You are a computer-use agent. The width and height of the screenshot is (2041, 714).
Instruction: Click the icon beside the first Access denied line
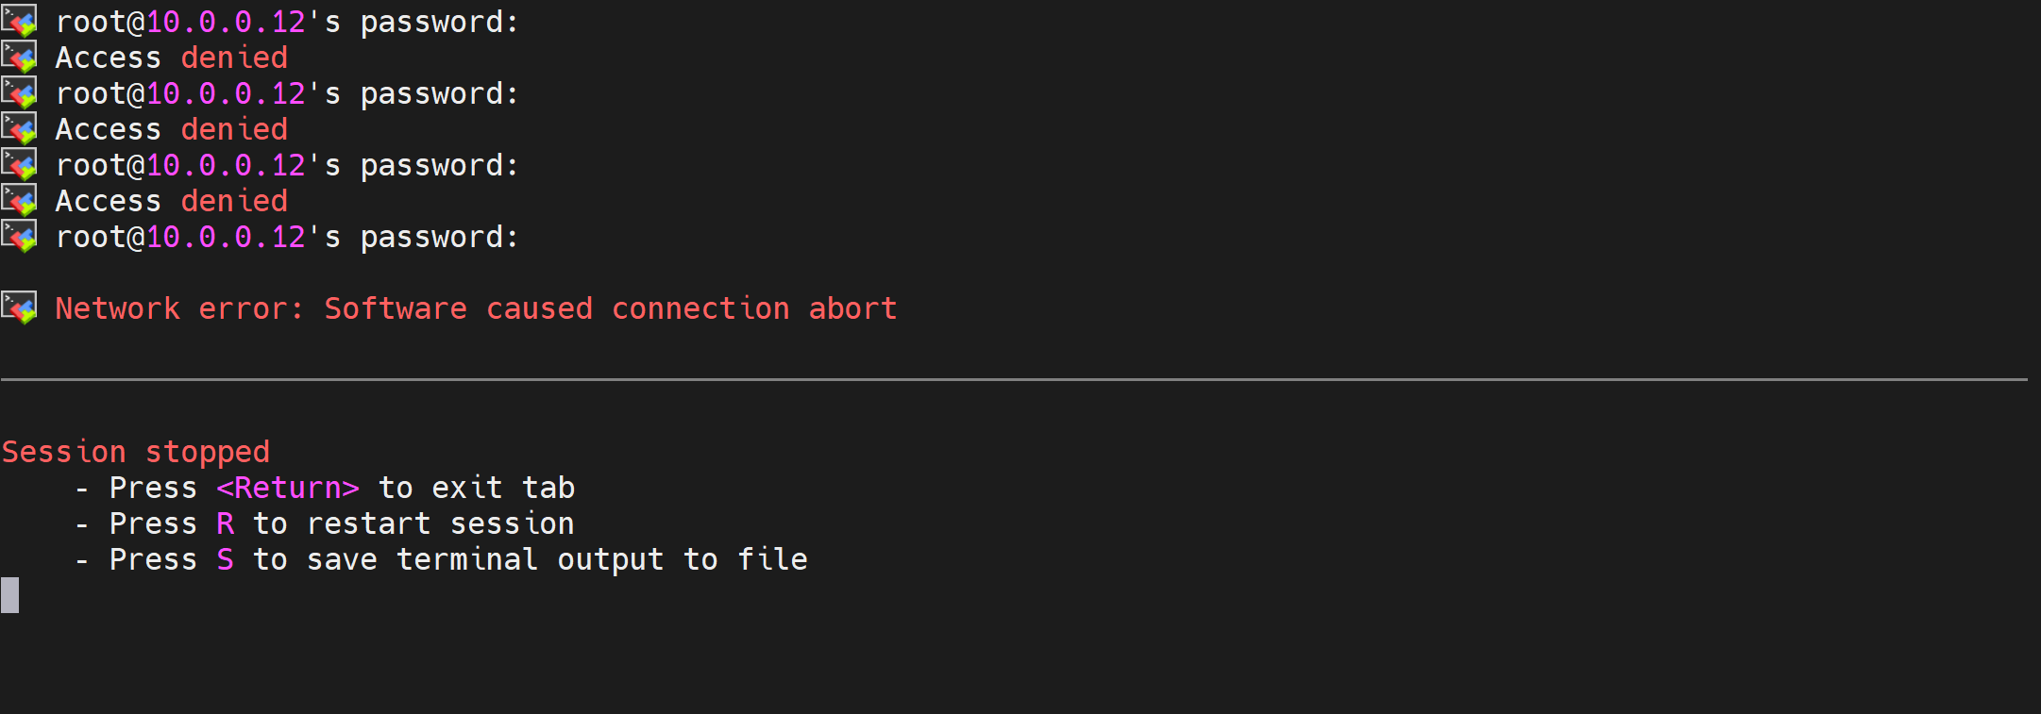coord(19,57)
